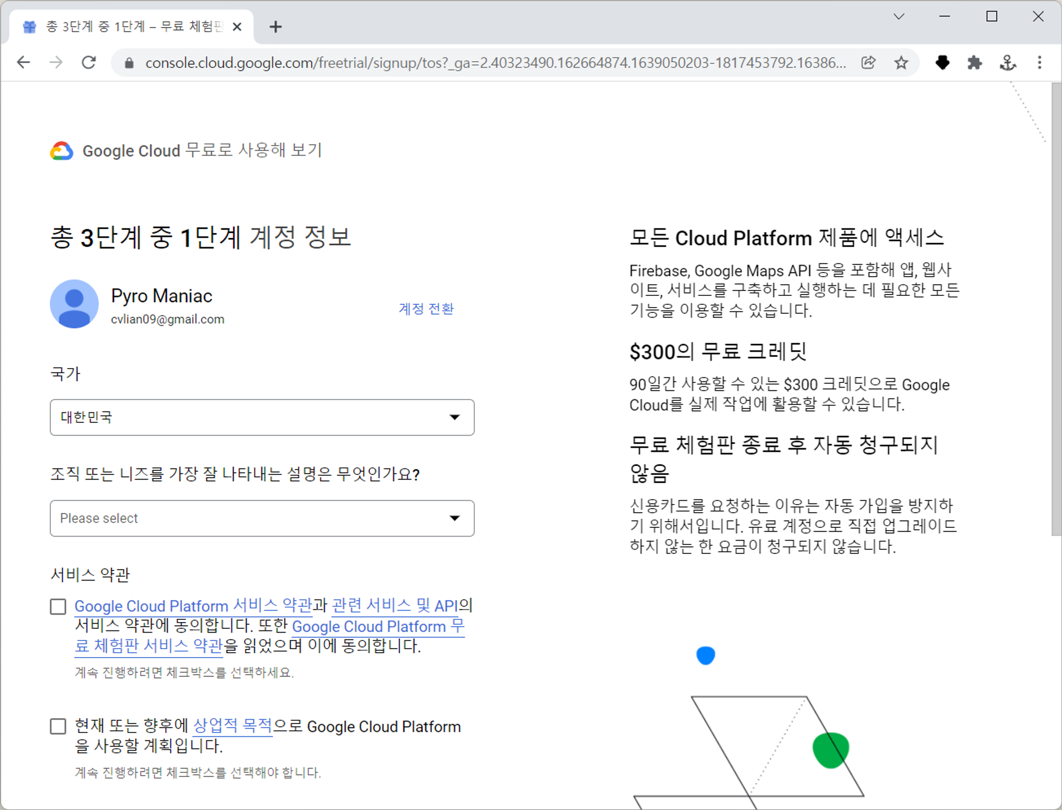This screenshot has height=810, width=1062.
Task: Click the URL address bar
Action: coord(495,63)
